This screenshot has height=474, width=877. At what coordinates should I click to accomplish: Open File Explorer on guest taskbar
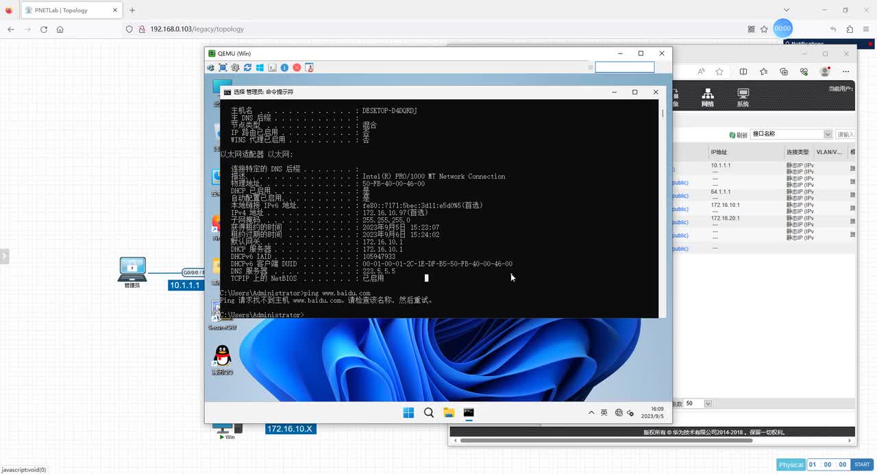click(449, 412)
